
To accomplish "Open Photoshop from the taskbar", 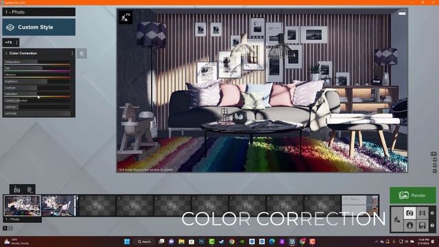I will tap(202, 242).
